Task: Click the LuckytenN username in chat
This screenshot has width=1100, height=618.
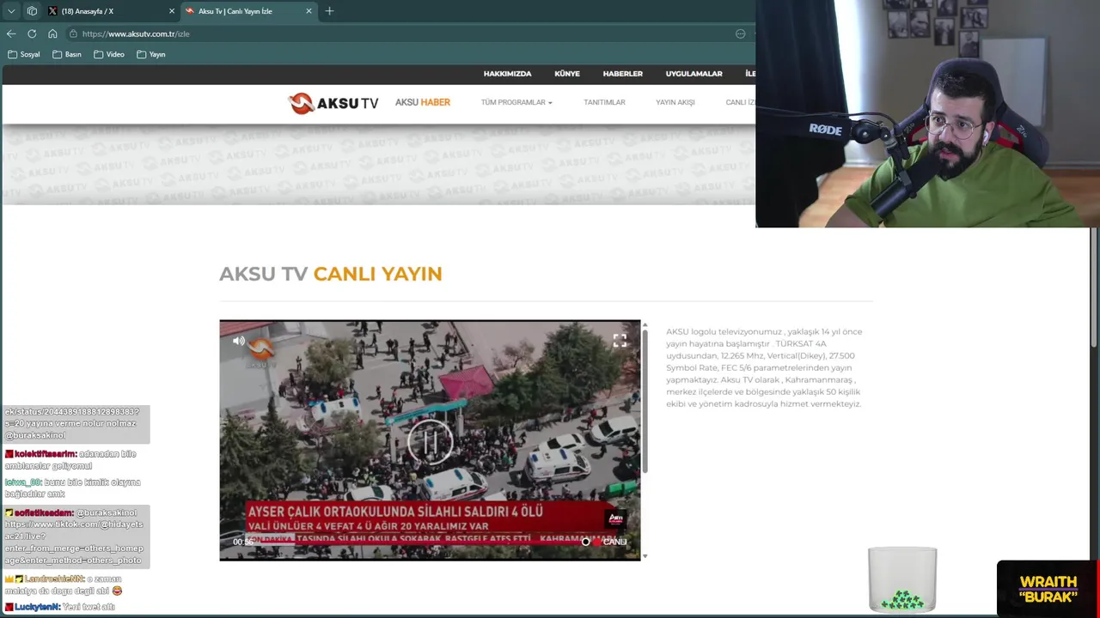Action: 37,607
